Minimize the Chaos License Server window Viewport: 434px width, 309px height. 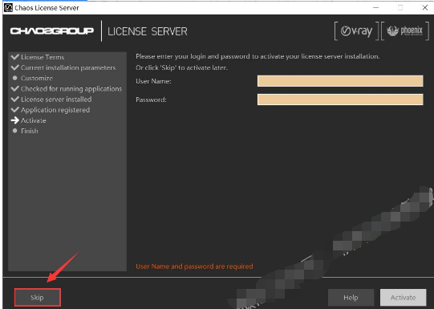[375, 7]
